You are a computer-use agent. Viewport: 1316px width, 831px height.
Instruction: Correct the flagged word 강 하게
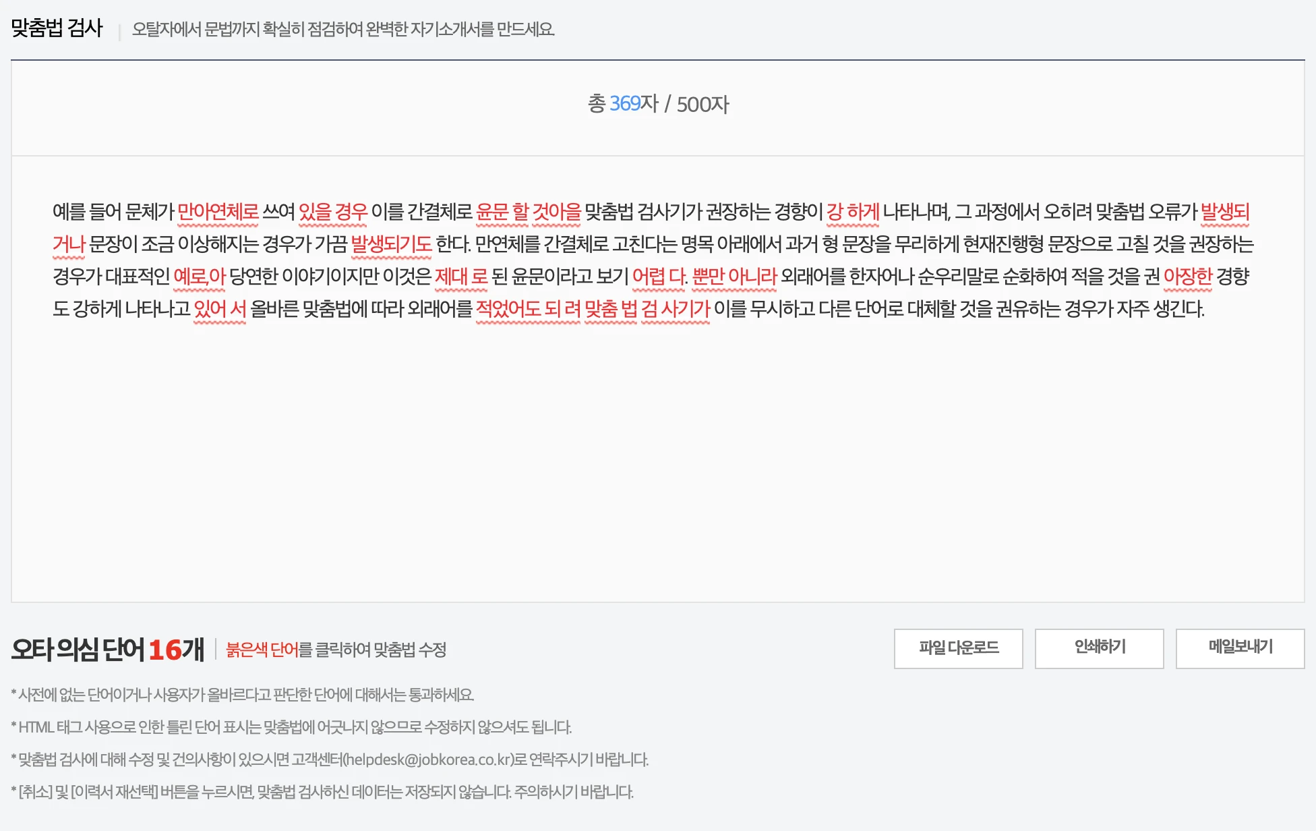[x=852, y=211]
